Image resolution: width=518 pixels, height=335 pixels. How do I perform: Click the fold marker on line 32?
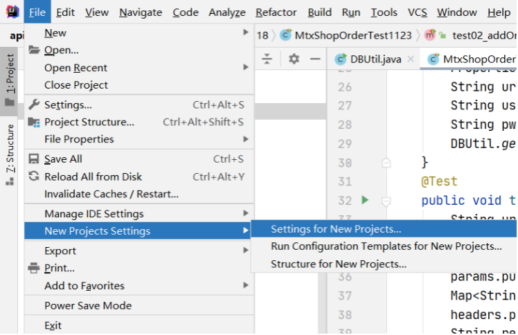386,201
